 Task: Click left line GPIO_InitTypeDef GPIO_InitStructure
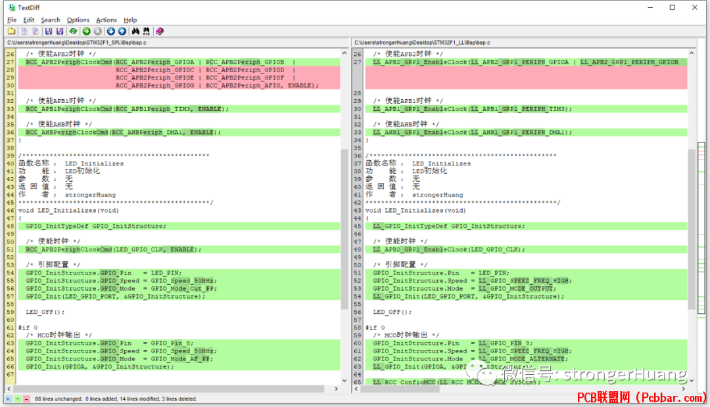coord(179,226)
